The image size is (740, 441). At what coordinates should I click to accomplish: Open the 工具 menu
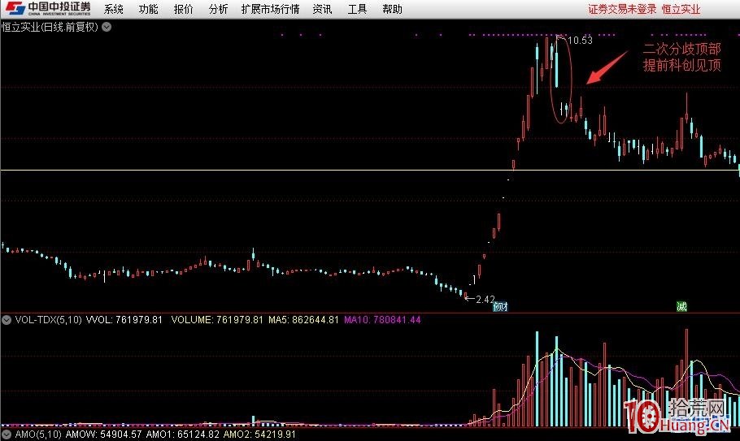[357, 9]
